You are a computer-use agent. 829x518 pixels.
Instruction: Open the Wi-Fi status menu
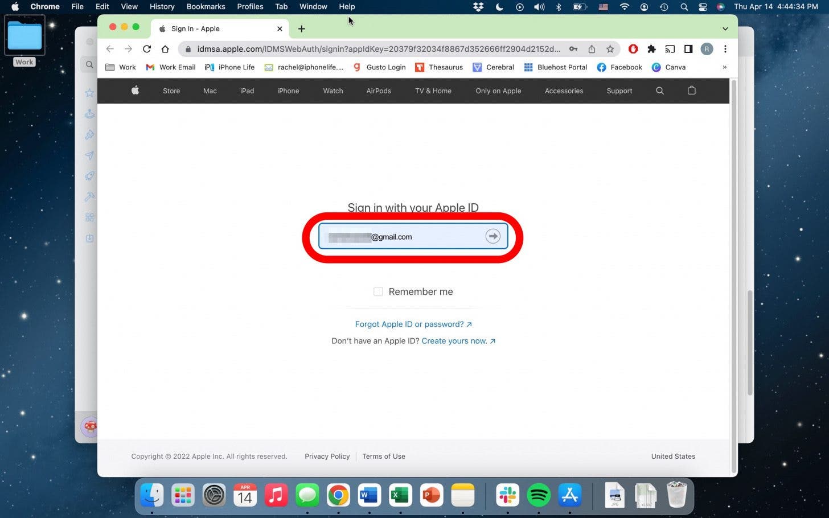tap(625, 7)
